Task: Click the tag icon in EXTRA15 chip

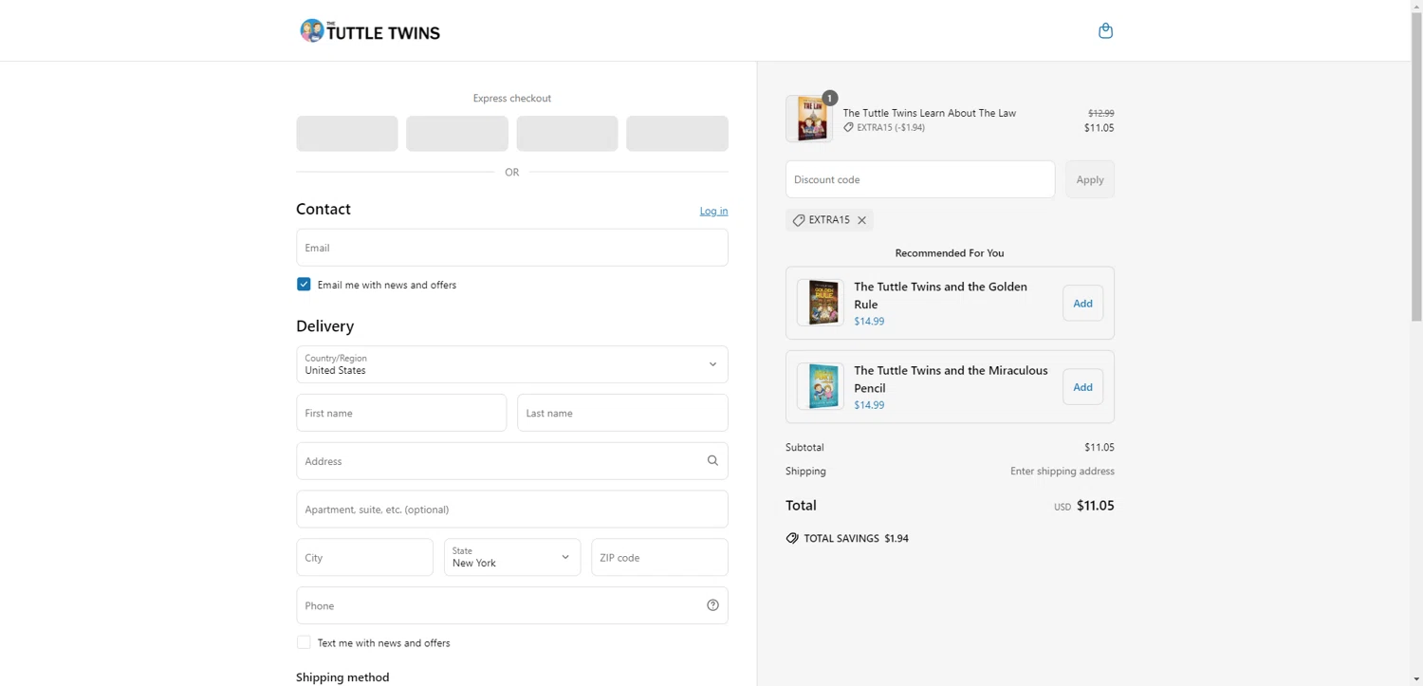Action: point(799,220)
